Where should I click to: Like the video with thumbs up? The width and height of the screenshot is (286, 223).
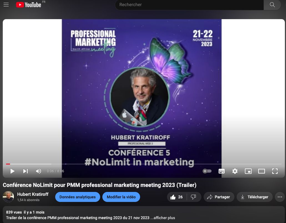[x=176, y=197]
